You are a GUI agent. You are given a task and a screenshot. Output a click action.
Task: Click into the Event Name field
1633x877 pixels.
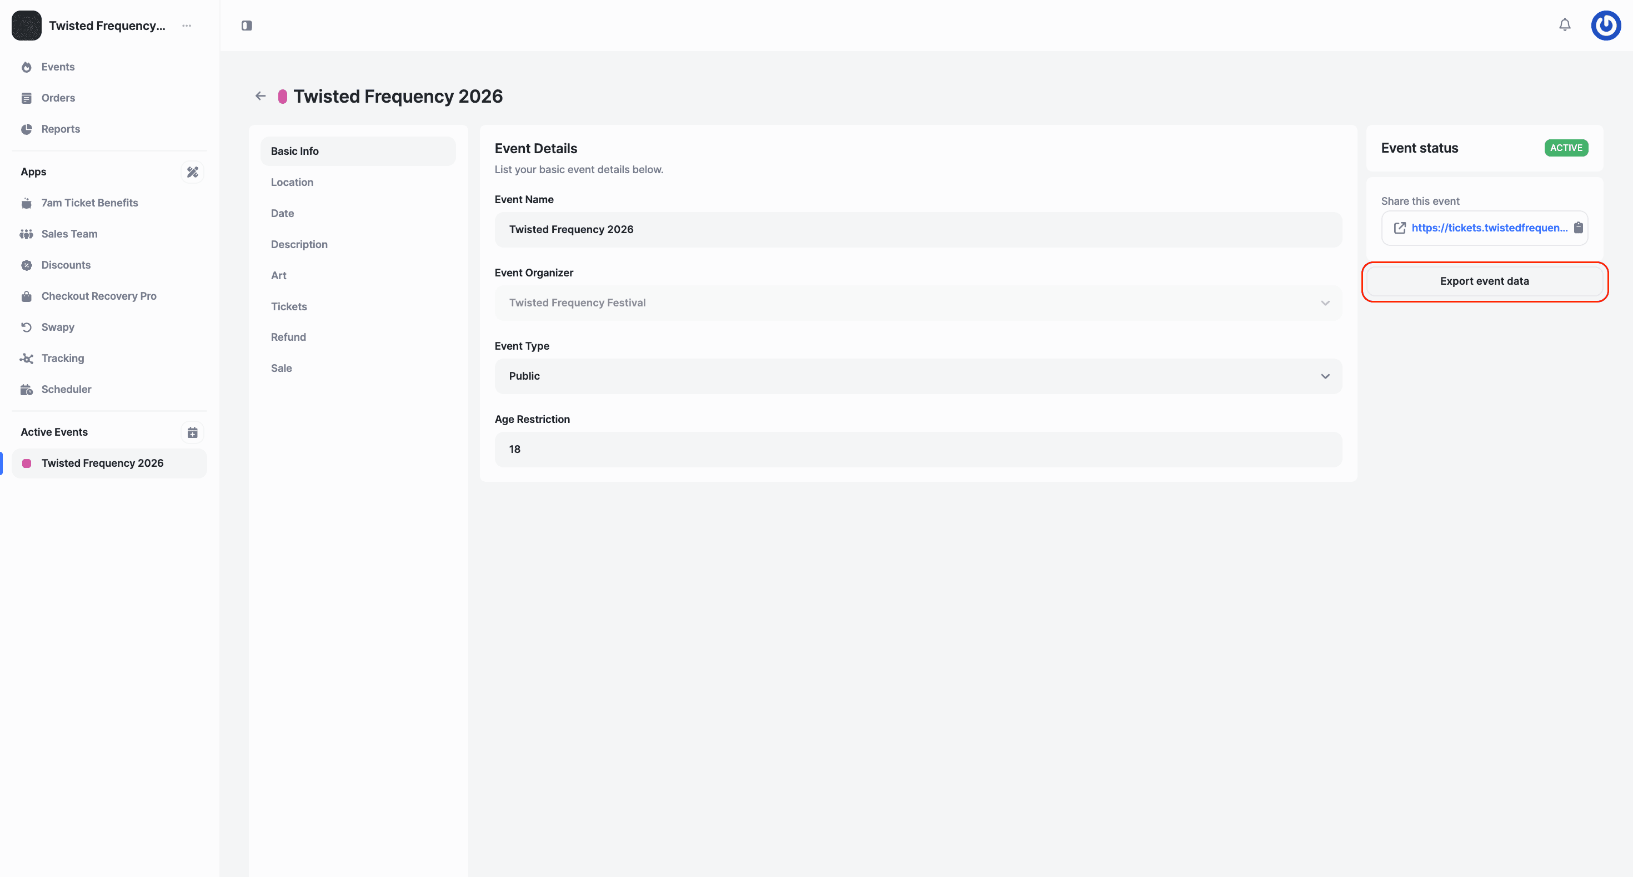pos(917,229)
